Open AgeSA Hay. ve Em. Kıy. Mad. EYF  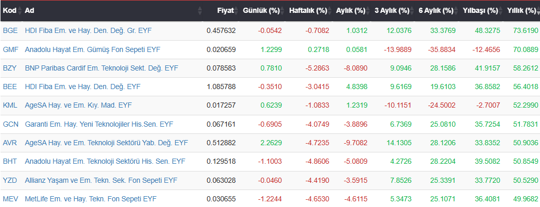78,106
